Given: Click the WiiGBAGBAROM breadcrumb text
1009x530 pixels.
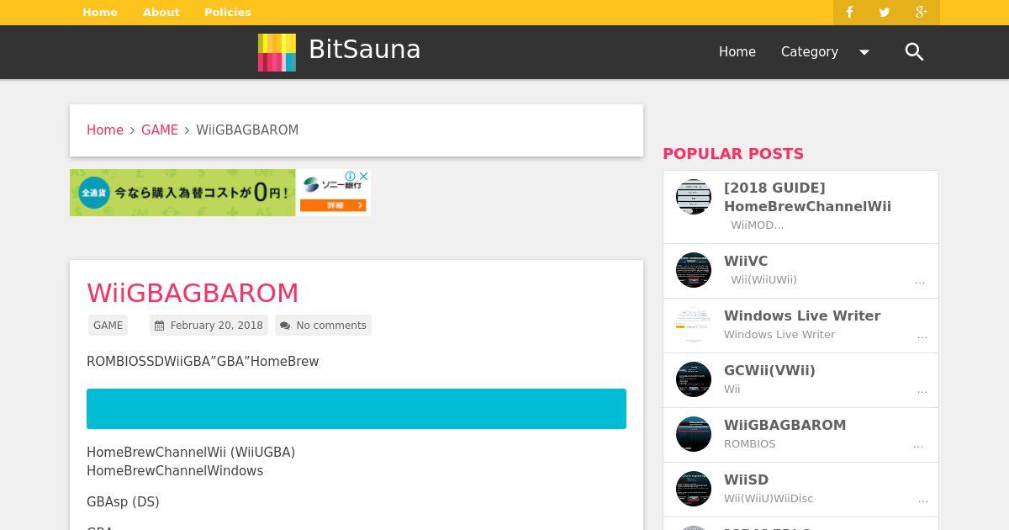Looking at the screenshot, I should pos(247,130).
